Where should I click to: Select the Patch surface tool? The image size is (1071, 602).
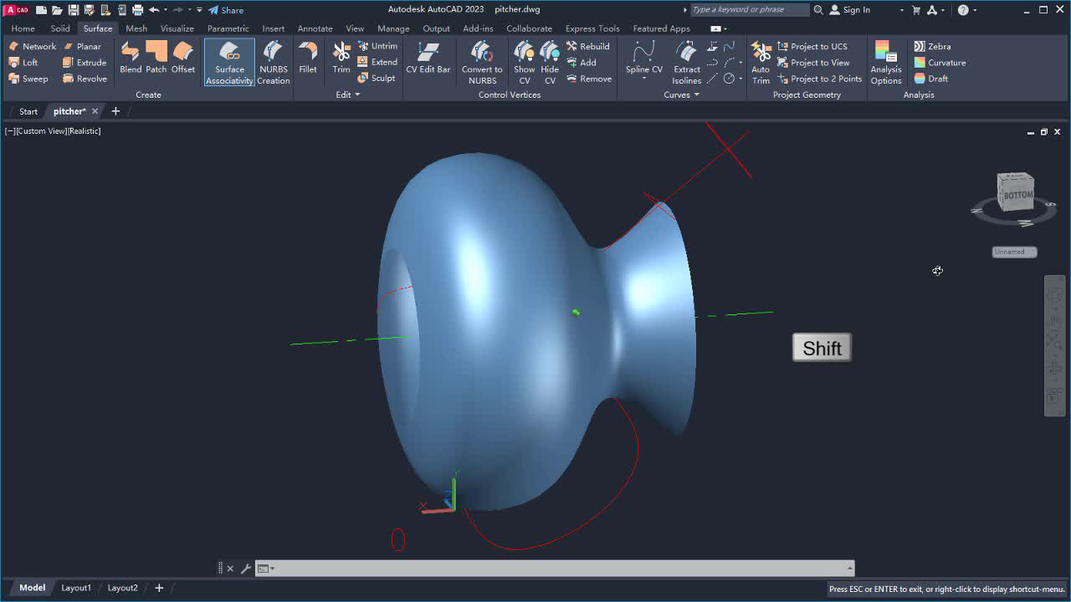tap(156, 59)
